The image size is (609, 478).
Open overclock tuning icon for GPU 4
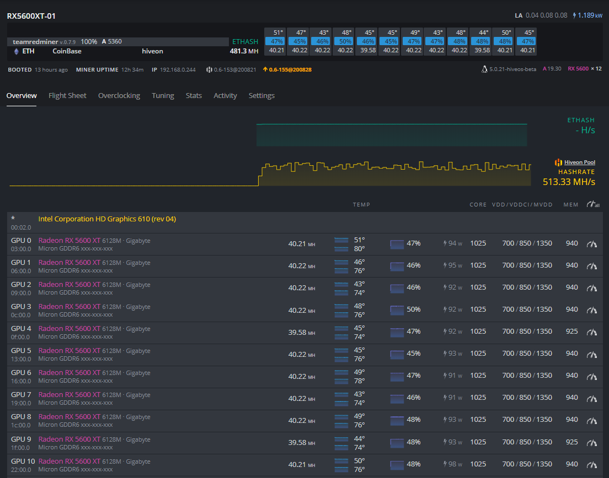[x=591, y=332]
